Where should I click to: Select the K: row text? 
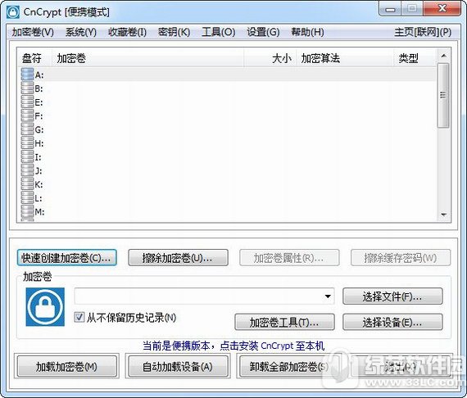[39, 184]
